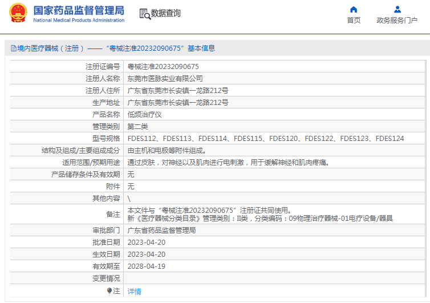Click the 生产地址 label
The image size is (430, 303).
tap(106, 103)
